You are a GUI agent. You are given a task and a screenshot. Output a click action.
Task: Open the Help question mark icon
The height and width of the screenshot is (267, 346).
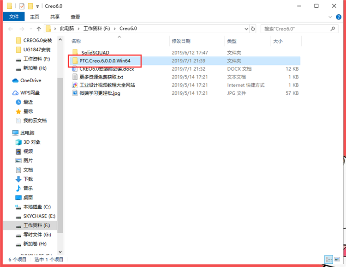339,17
